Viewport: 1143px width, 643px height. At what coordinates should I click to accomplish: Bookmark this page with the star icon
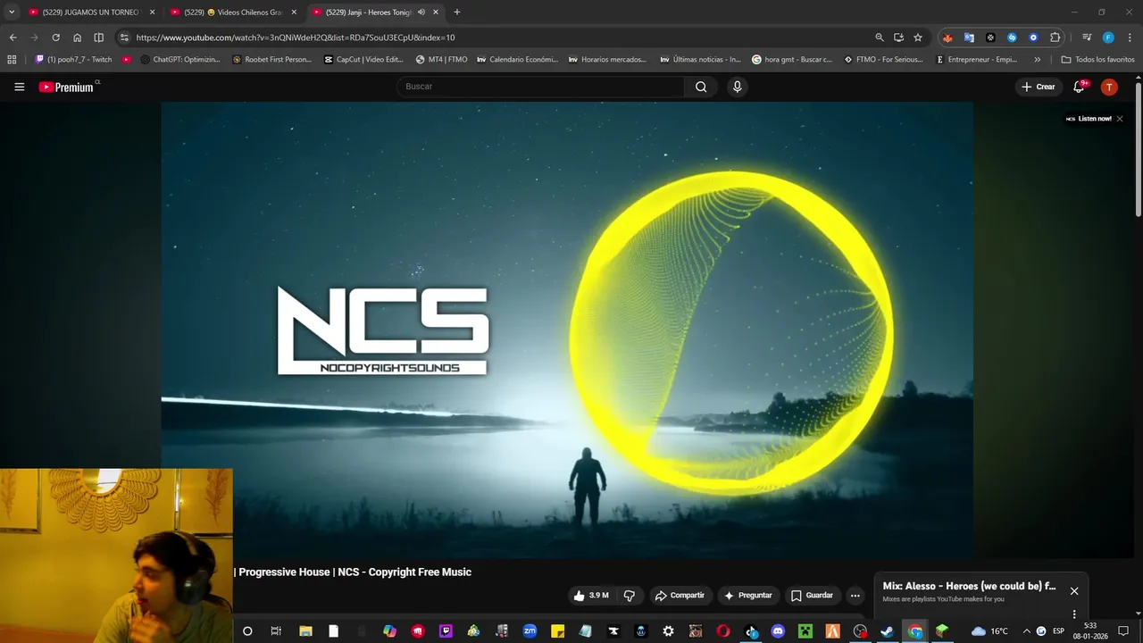[918, 38]
